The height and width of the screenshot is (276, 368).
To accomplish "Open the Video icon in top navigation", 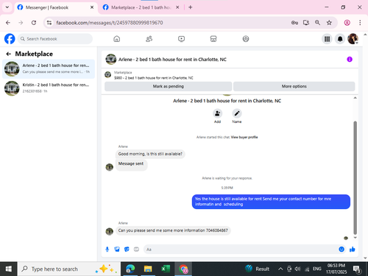I will click(x=181, y=39).
